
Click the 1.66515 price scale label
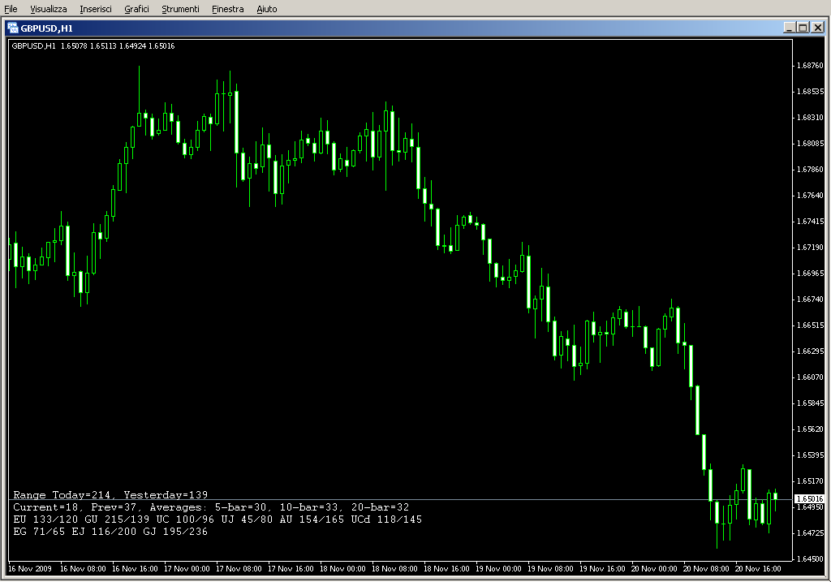click(x=811, y=325)
